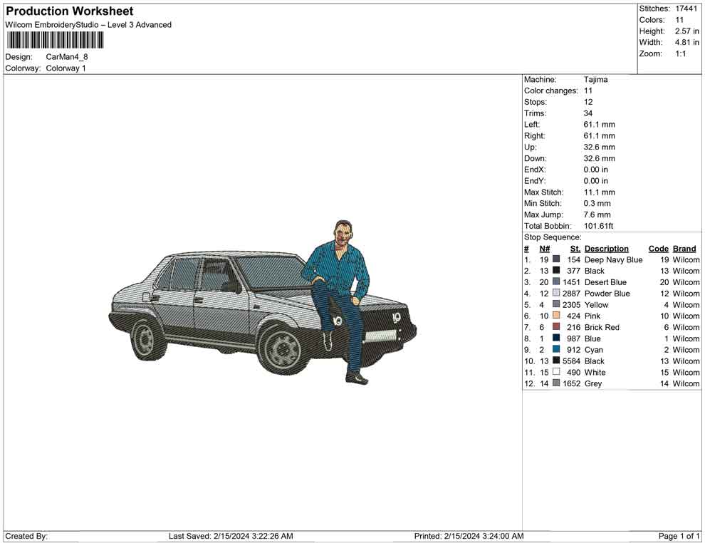Click the Desert Blue color chip
The height and width of the screenshot is (543, 705).
tap(554, 282)
